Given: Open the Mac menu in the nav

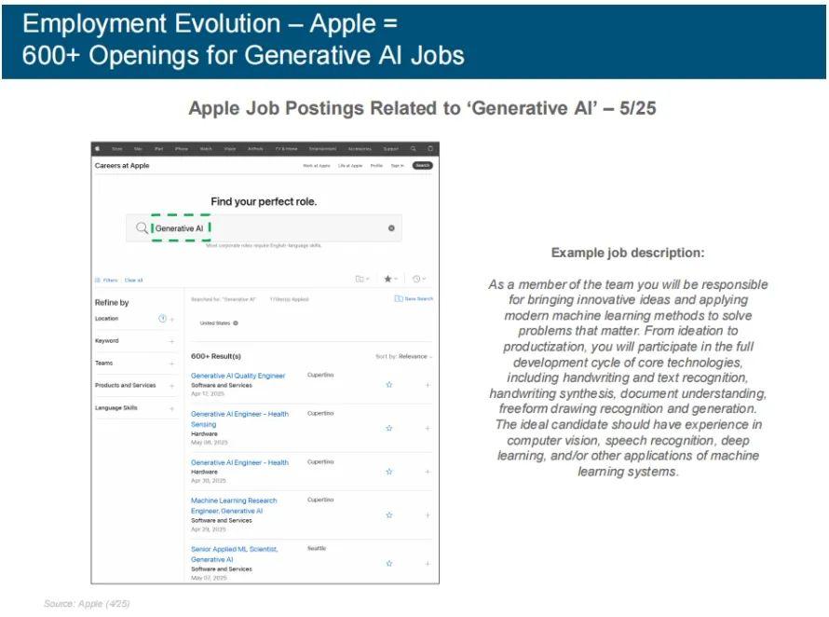Looking at the screenshot, I should click(139, 149).
